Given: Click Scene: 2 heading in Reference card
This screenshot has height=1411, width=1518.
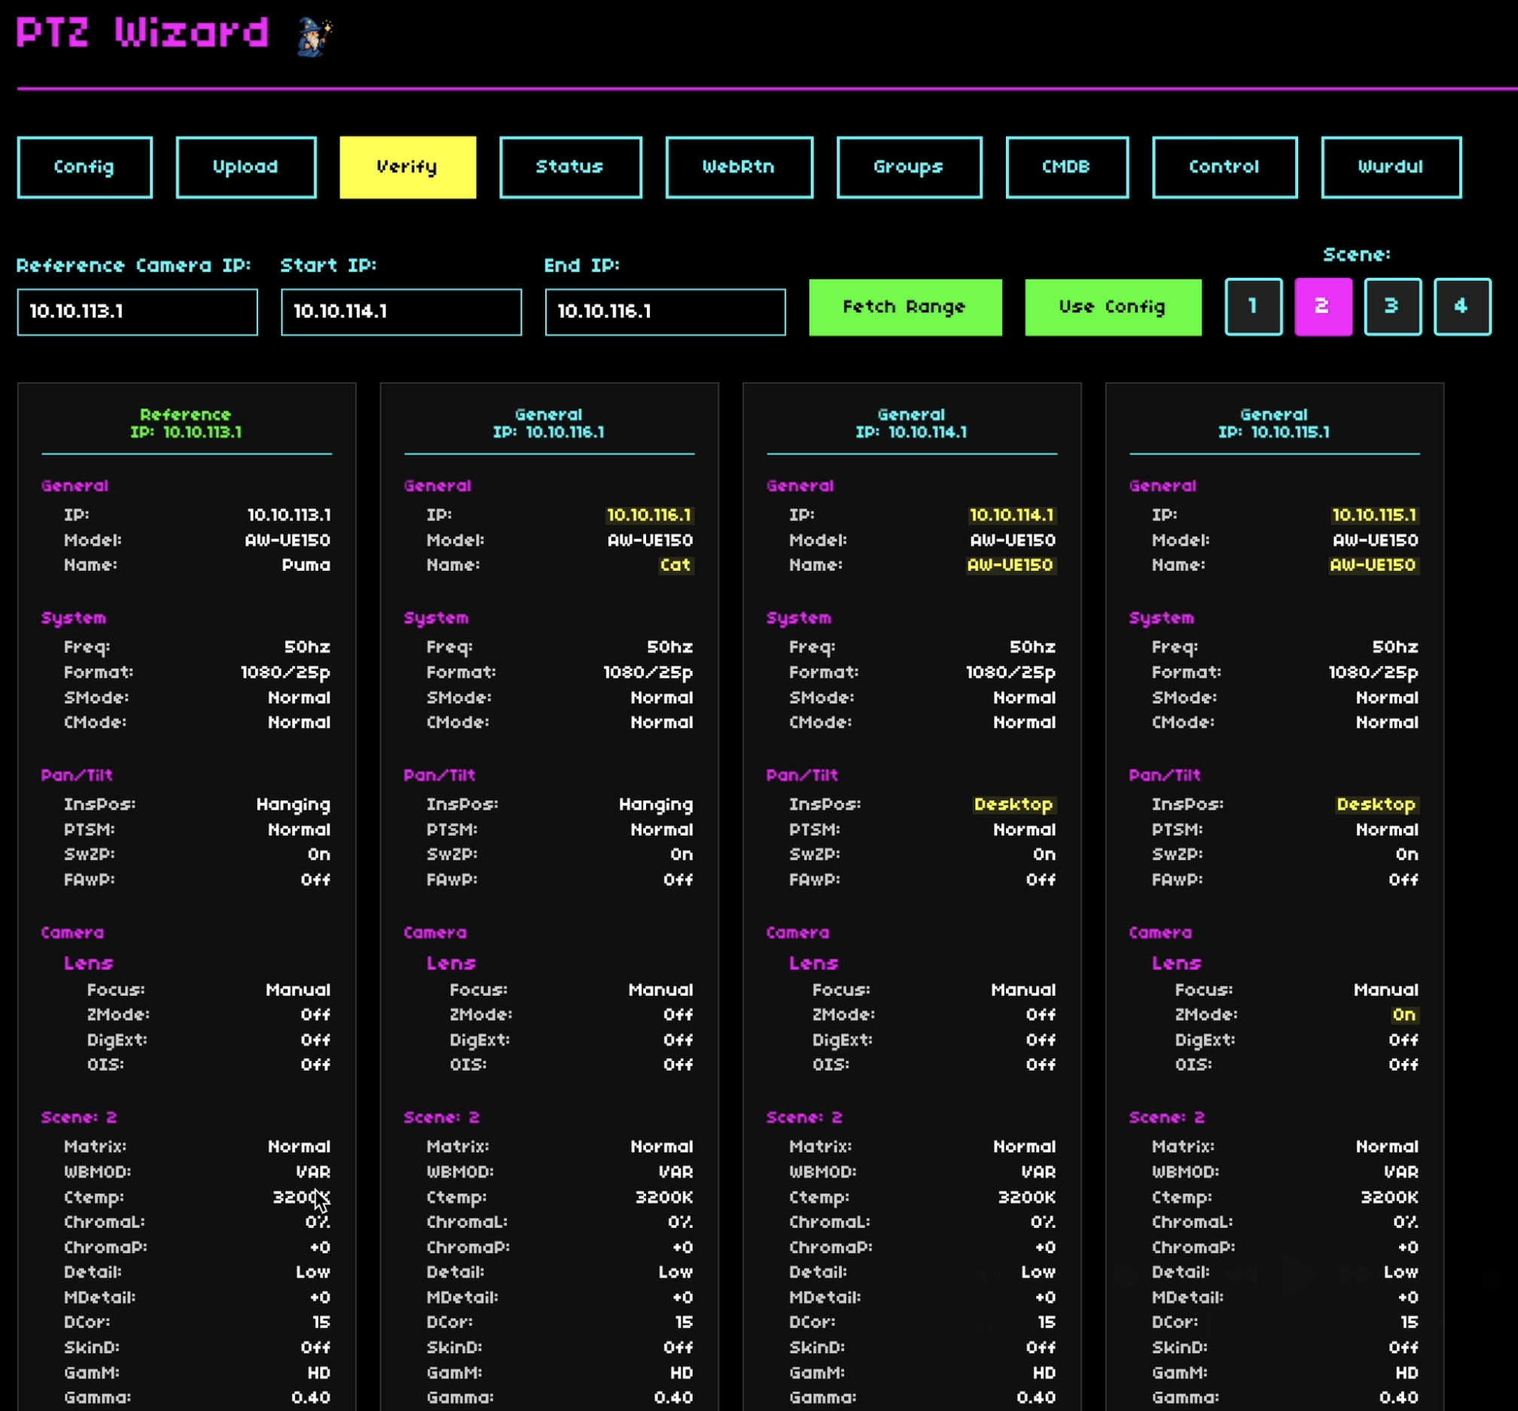Looking at the screenshot, I should [79, 1118].
